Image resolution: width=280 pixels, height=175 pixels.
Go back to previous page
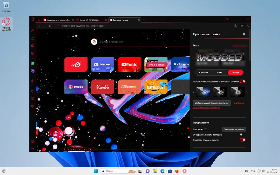click(39, 26)
